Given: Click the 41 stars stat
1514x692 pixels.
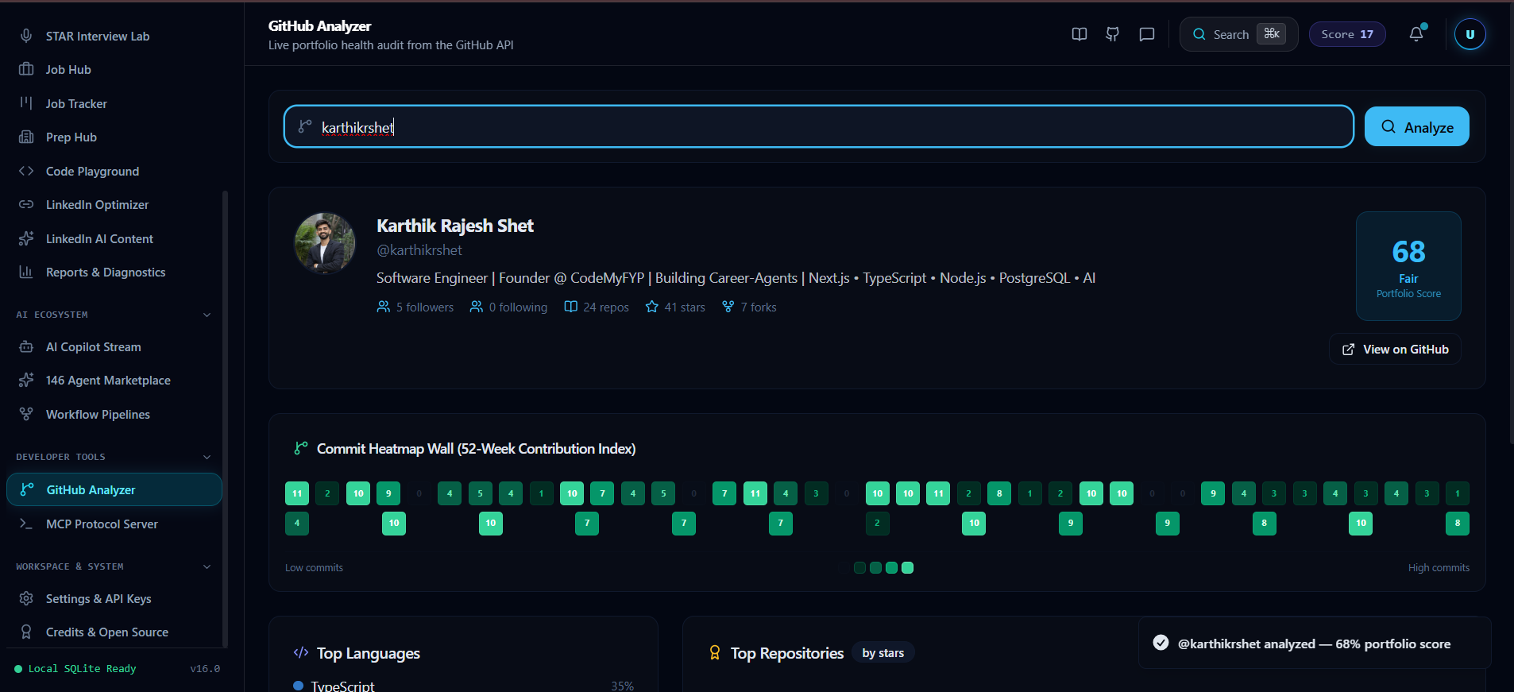Looking at the screenshot, I should [675, 307].
